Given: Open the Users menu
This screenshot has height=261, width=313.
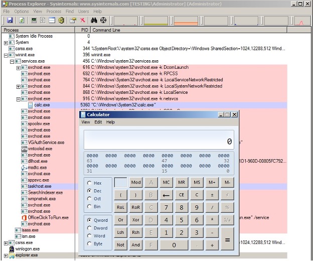Looking at the screenshot, I should pyautogui.click(x=83, y=12).
